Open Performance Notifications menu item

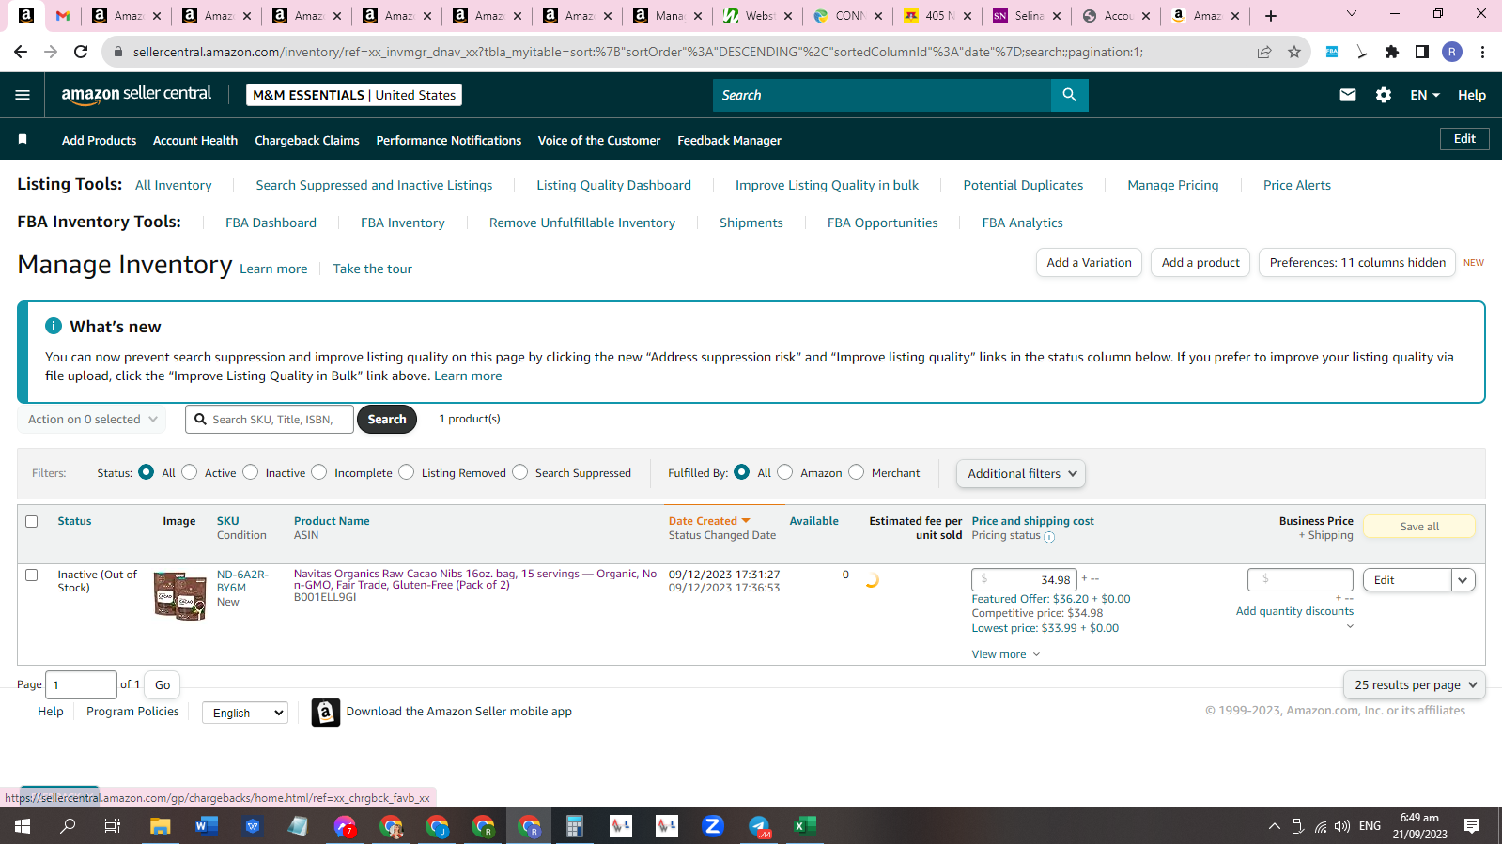449,140
